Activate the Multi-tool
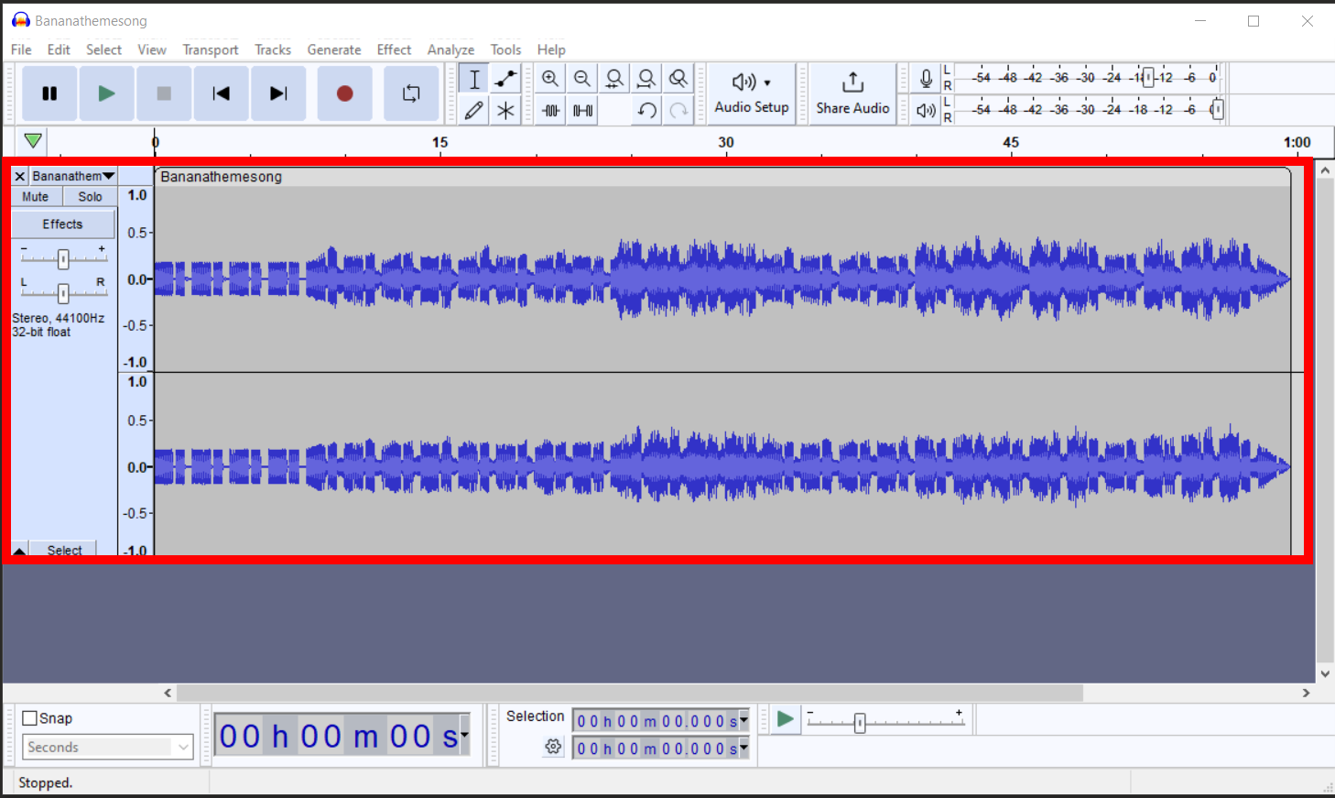 (505, 110)
